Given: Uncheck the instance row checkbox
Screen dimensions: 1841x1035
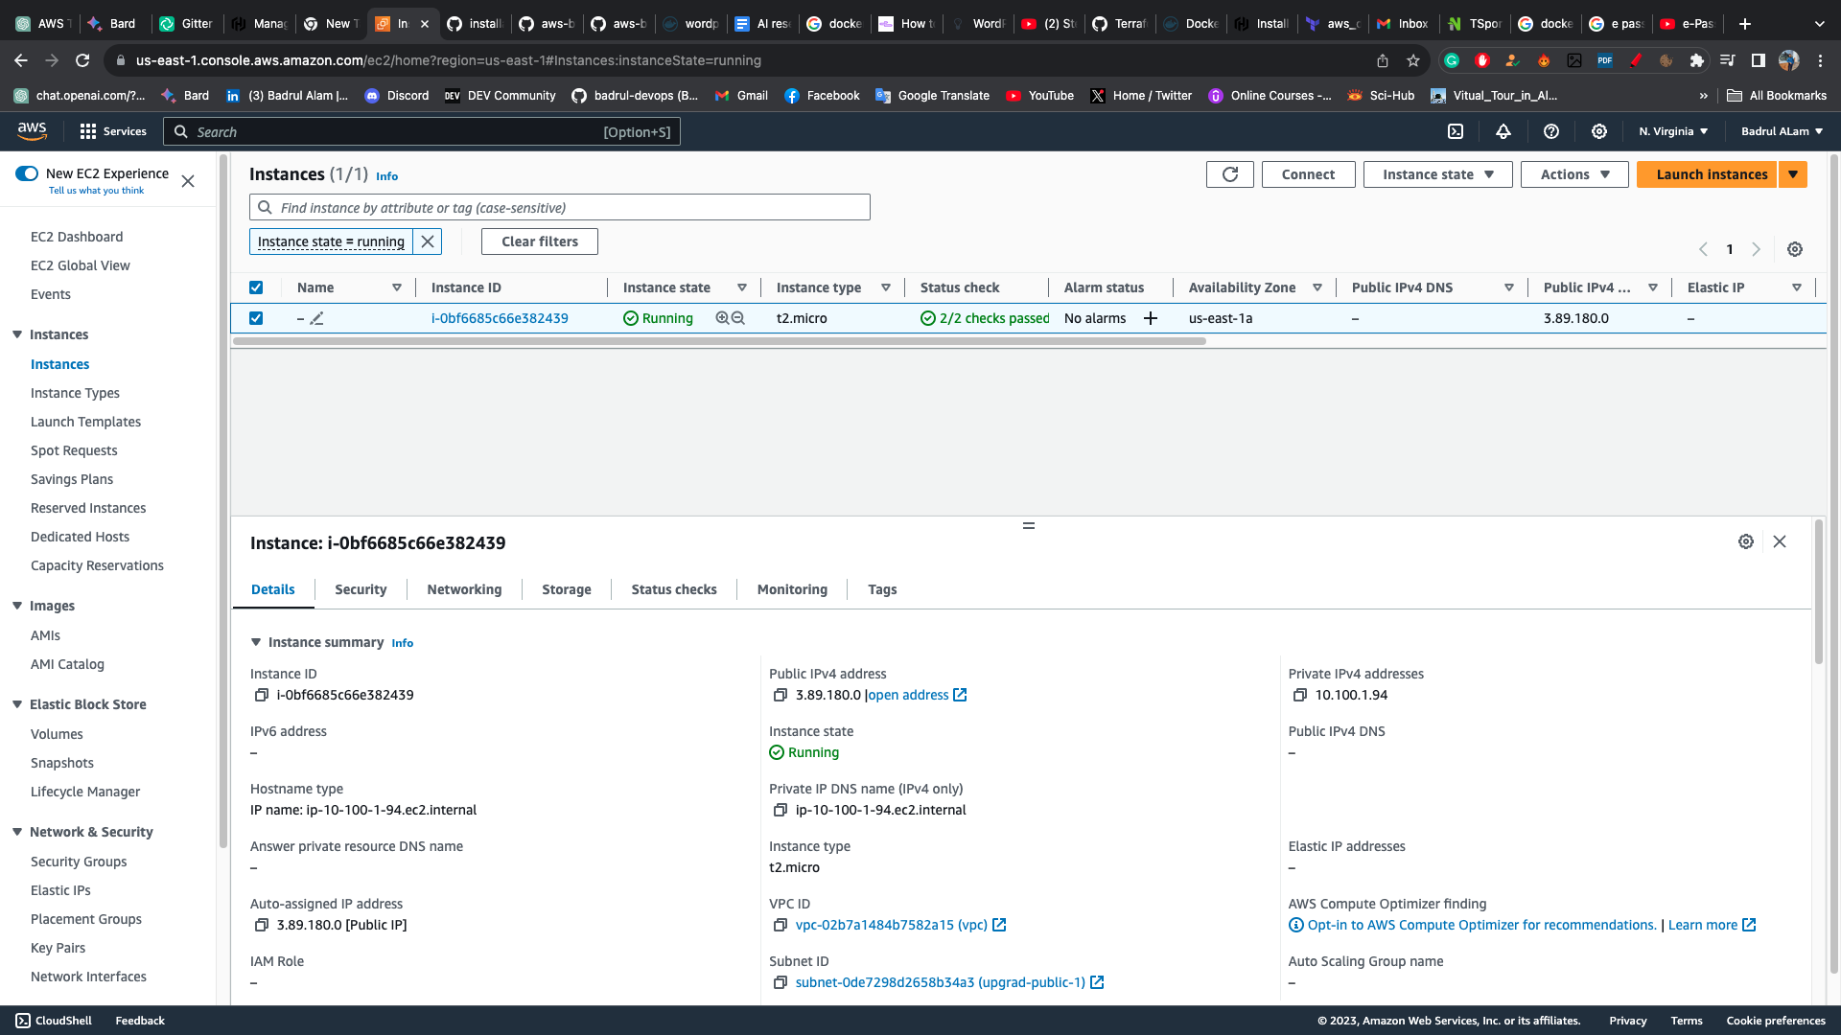Looking at the screenshot, I should (256, 318).
